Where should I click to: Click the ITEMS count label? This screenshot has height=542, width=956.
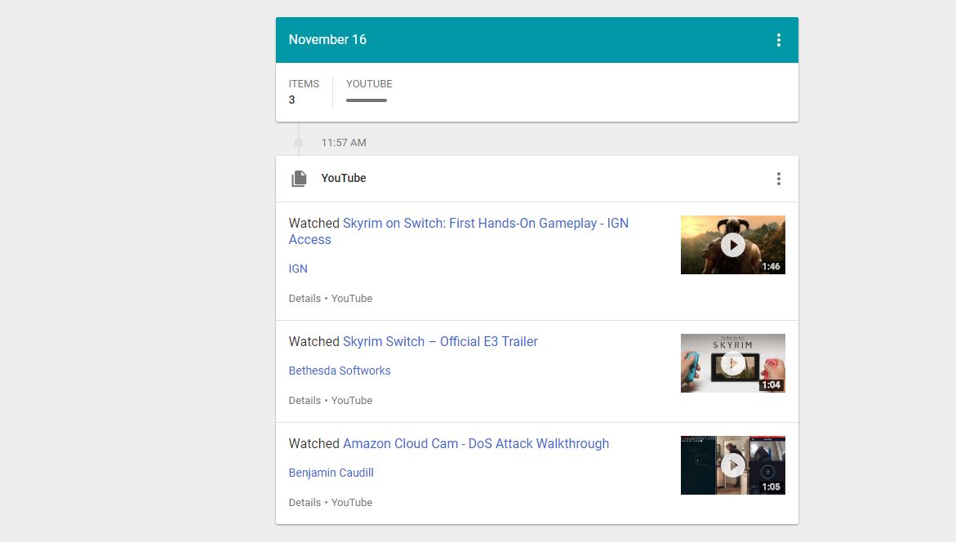click(304, 84)
